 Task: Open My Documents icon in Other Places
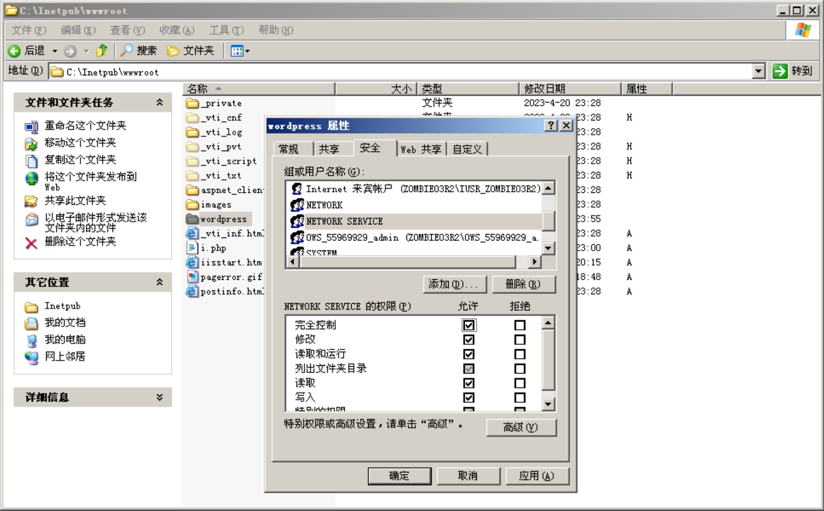tap(31, 324)
